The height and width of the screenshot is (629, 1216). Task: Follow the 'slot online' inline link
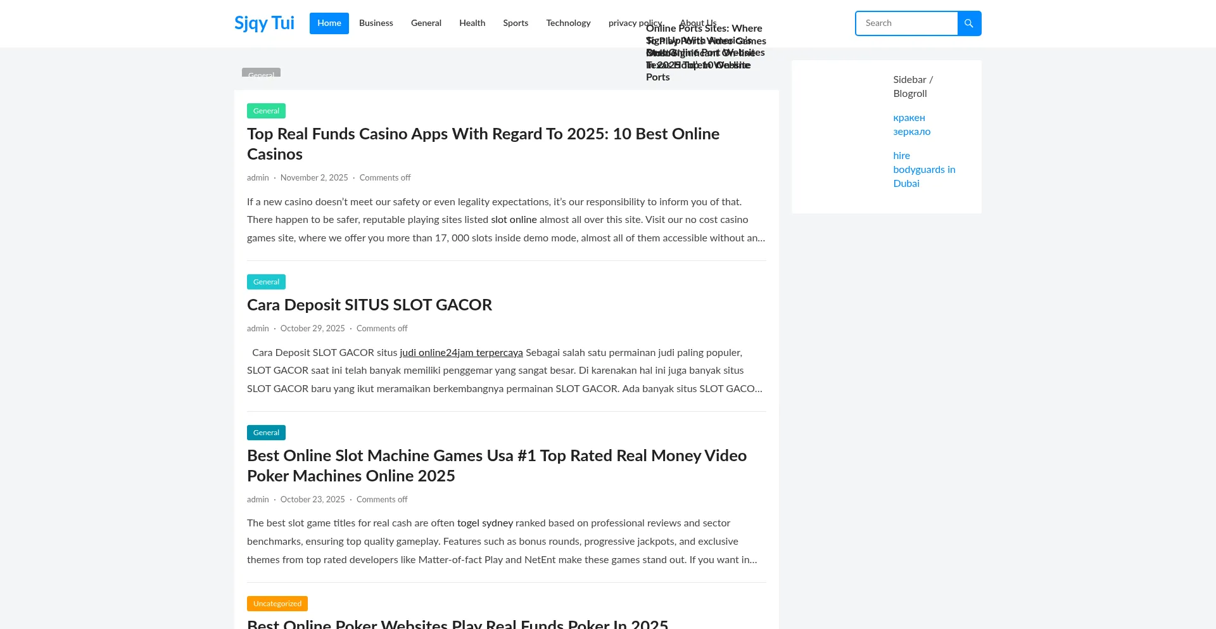pyautogui.click(x=514, y=220)
